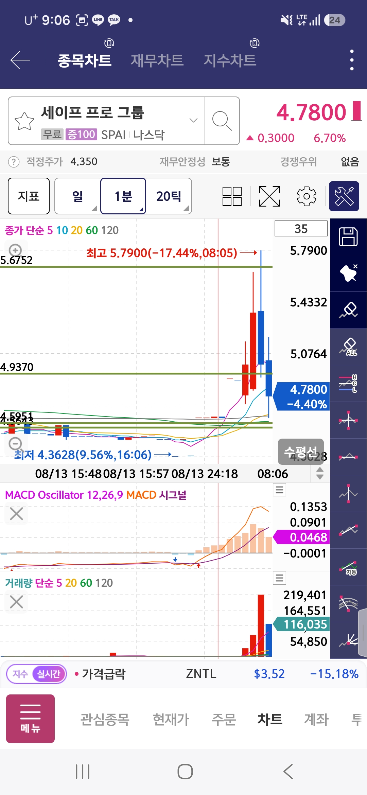Select the horizontal line tool

(x=348, y=457)
